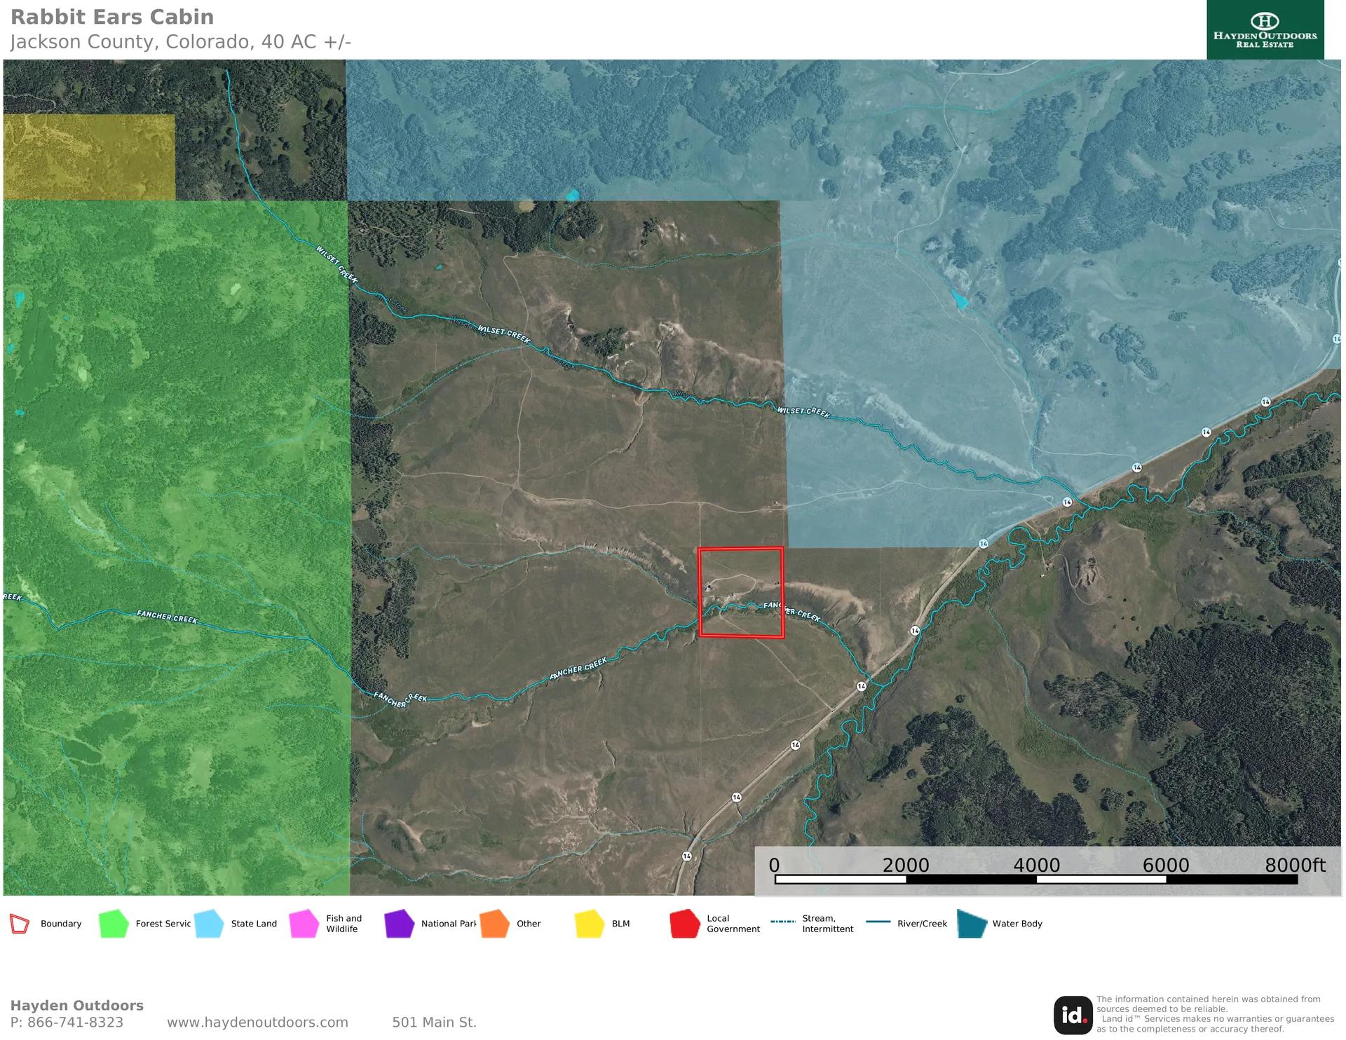Click the Fancher Creek label in green forest area

tap(167, 617)
